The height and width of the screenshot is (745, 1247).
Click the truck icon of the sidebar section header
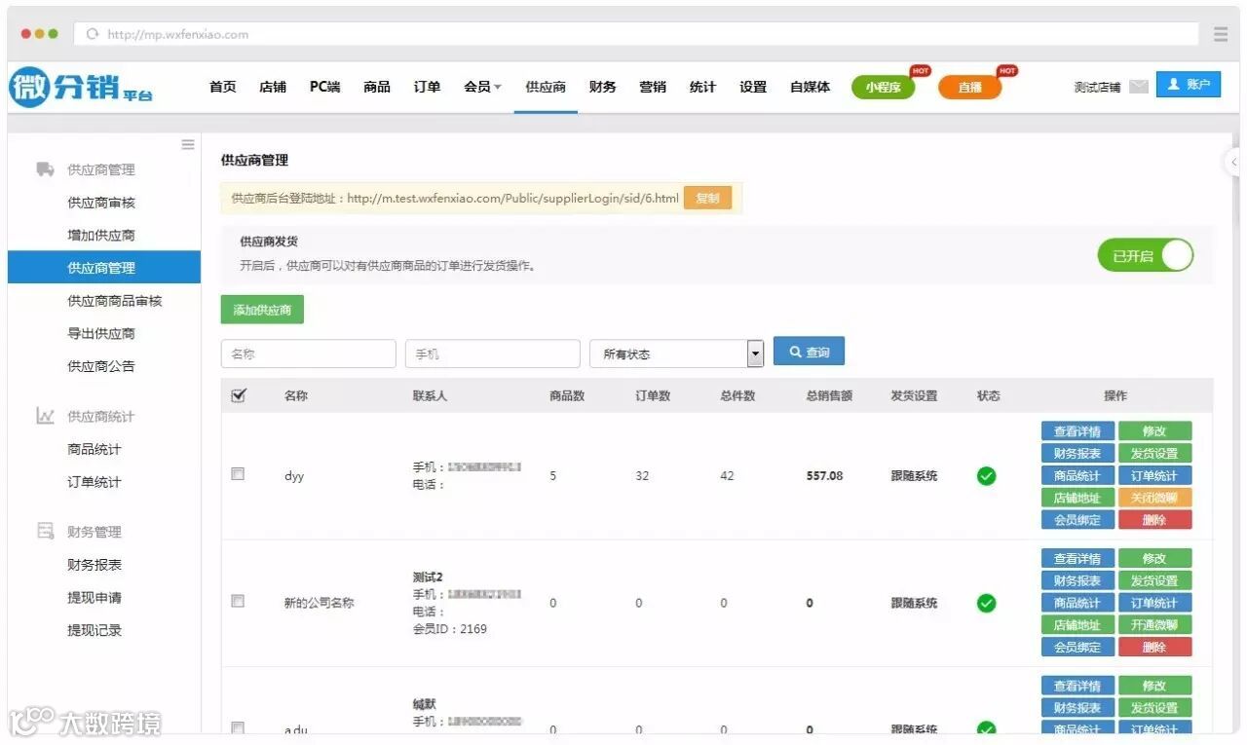[x=46, y=169]
